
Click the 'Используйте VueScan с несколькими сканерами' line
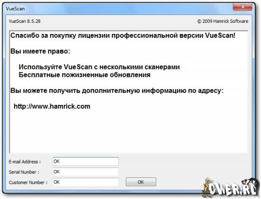point(99,67)
